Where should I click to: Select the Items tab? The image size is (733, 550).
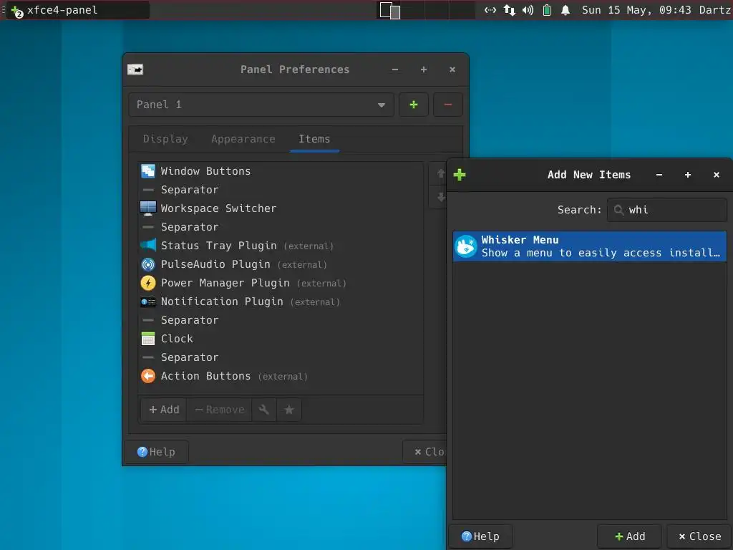(x=314, y=139)
